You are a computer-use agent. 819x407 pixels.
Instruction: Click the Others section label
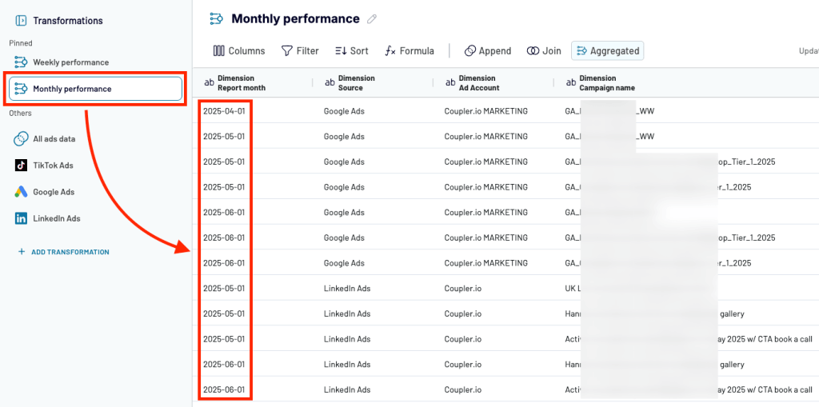tap(20, 114)
